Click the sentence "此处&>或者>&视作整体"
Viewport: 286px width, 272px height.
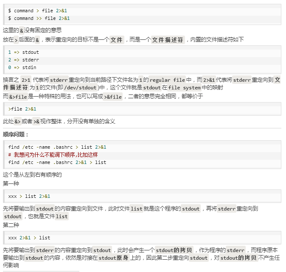pos(33,122)
